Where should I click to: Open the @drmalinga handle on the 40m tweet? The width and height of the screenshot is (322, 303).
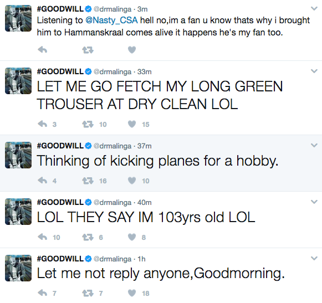point(113,203)
